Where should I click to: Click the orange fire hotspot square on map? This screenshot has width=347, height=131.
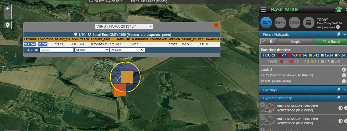(120, 90)
